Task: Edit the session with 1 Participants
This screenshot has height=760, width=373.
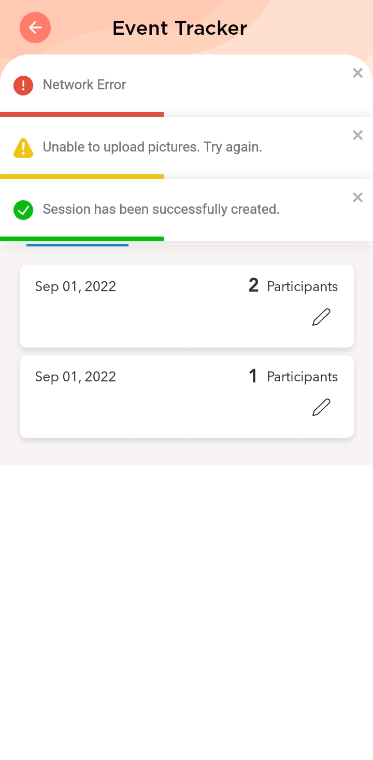Action: pos(321,407)
